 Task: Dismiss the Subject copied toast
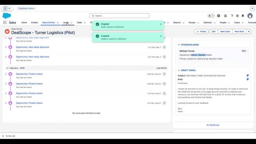(161, 36)
